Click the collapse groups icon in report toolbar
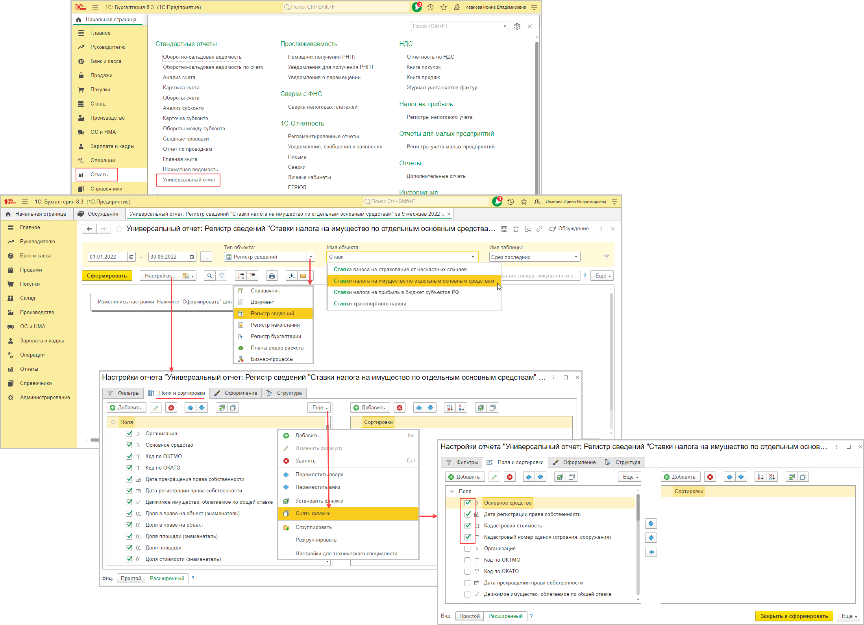 pos(252,276)
